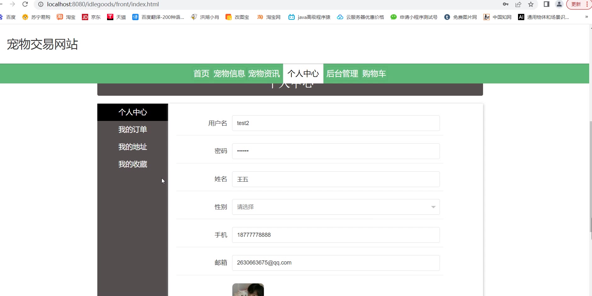Open the 改图宝 bookmark
The image size is (592, 296).
pos(237,17)
